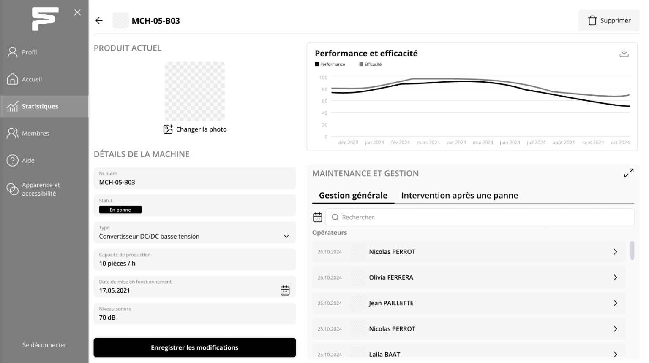Go to Accueil in the sidebar
The image size is (649, 363).
32,79
